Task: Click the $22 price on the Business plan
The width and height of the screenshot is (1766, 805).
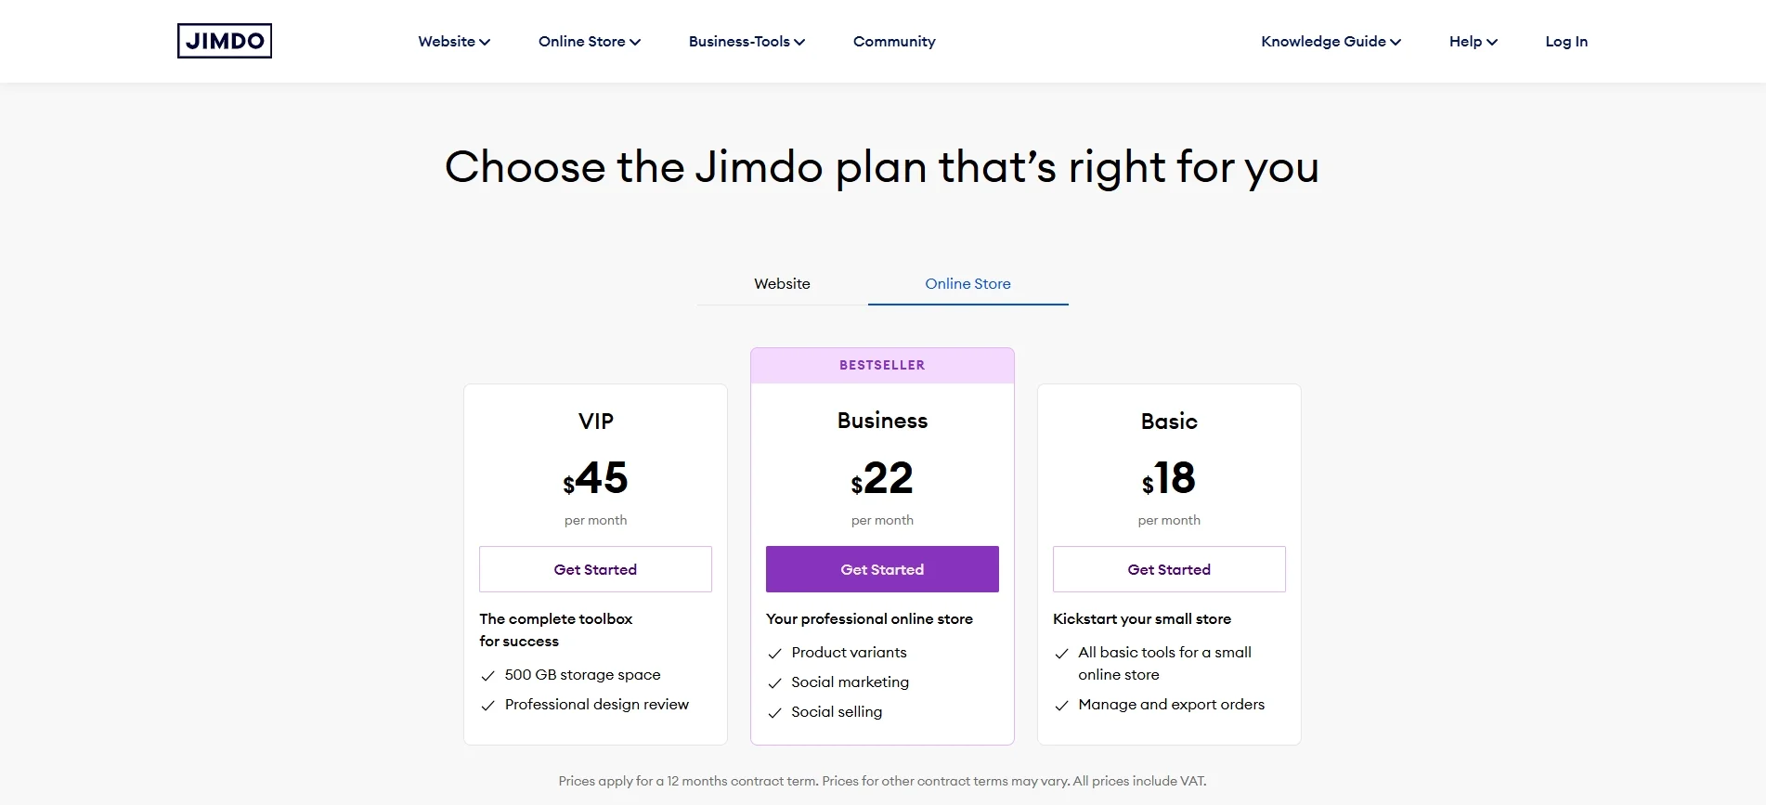Action: pos(881,478)
